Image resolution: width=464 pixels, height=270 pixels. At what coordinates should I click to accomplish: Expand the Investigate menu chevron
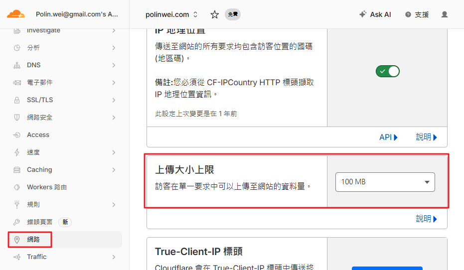click(x=114, y=30)
